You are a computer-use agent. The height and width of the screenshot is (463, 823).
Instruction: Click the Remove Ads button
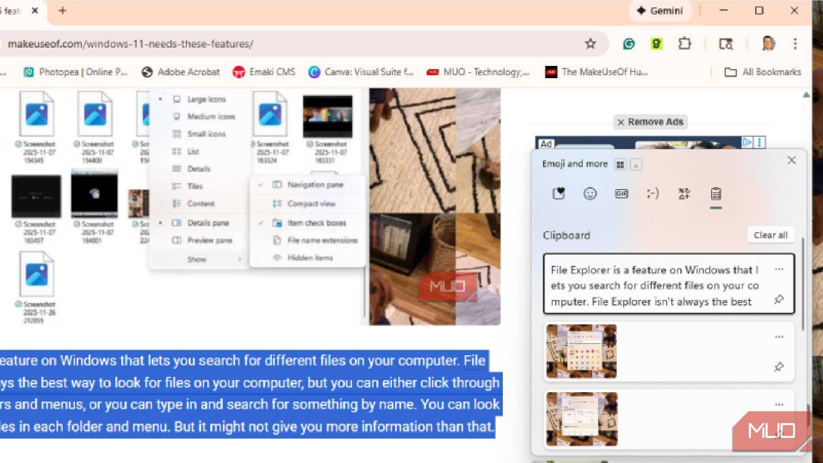[x=650, y=122]
